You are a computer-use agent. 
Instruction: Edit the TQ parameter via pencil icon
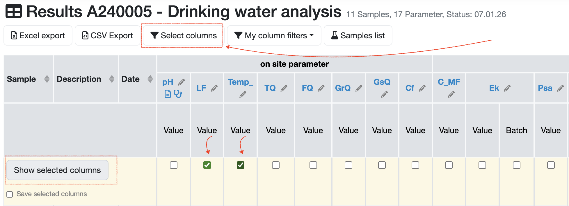pyautogui.click(x=284, y=88)
